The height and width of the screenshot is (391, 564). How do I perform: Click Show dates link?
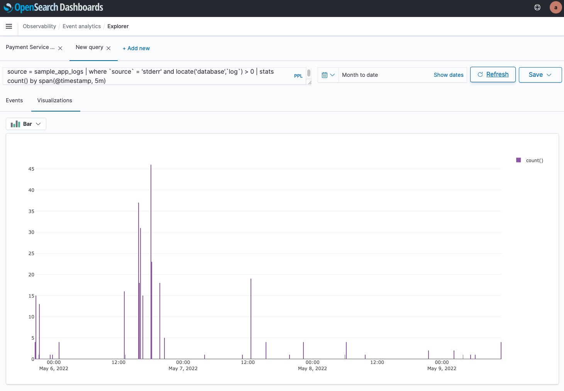click(448, 75)
